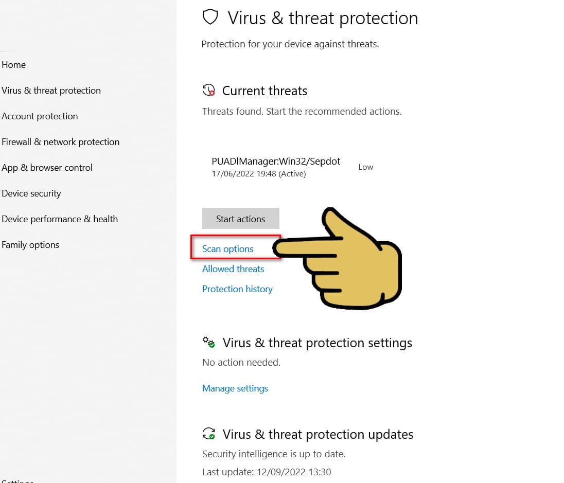Select Virus & threat protection in sidebar
Image resolution: width=564 pixels, height=483 pixels.
[51, 90]
